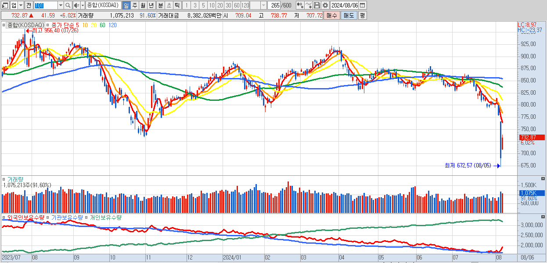Image resolution: width=547 pixels, height=263 pixels.
Task: Expand the dropdown next to 업
Action: [x=21, y=5]
